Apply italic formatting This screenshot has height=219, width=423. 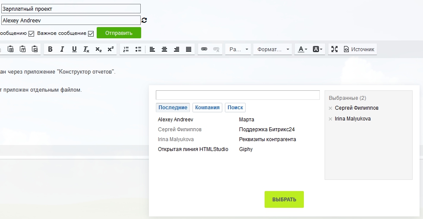coord(62,49)
